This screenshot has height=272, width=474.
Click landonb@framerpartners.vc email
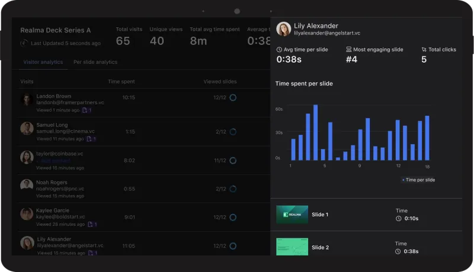pyautogui.click(x=70, y=102)
